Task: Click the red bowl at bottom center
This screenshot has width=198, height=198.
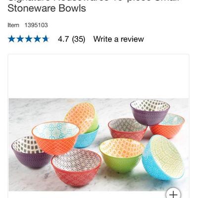Action: click(x=76, y=167)
